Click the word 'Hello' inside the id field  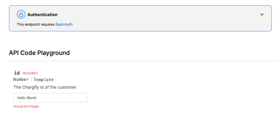21,98
